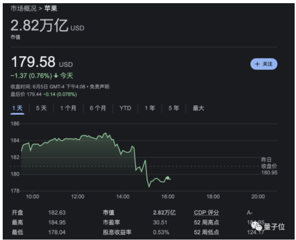Image resolution: width=296 pixels, height=240 pixels.
Task: Select the 1 天 time range tab
Action: coord(17,108)
